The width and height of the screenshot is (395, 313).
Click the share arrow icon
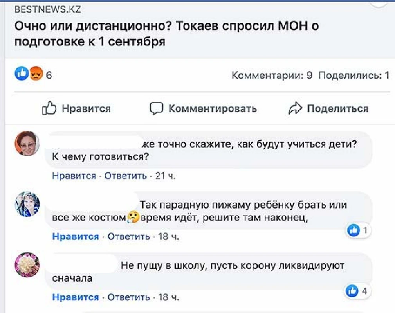tap(295, 108)
